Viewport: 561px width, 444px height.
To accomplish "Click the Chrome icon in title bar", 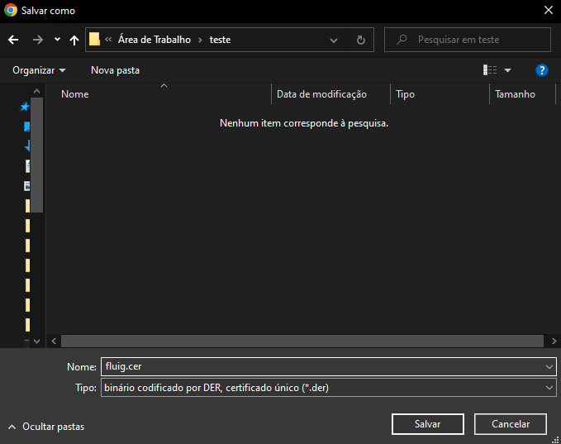I will click(11, 10).
